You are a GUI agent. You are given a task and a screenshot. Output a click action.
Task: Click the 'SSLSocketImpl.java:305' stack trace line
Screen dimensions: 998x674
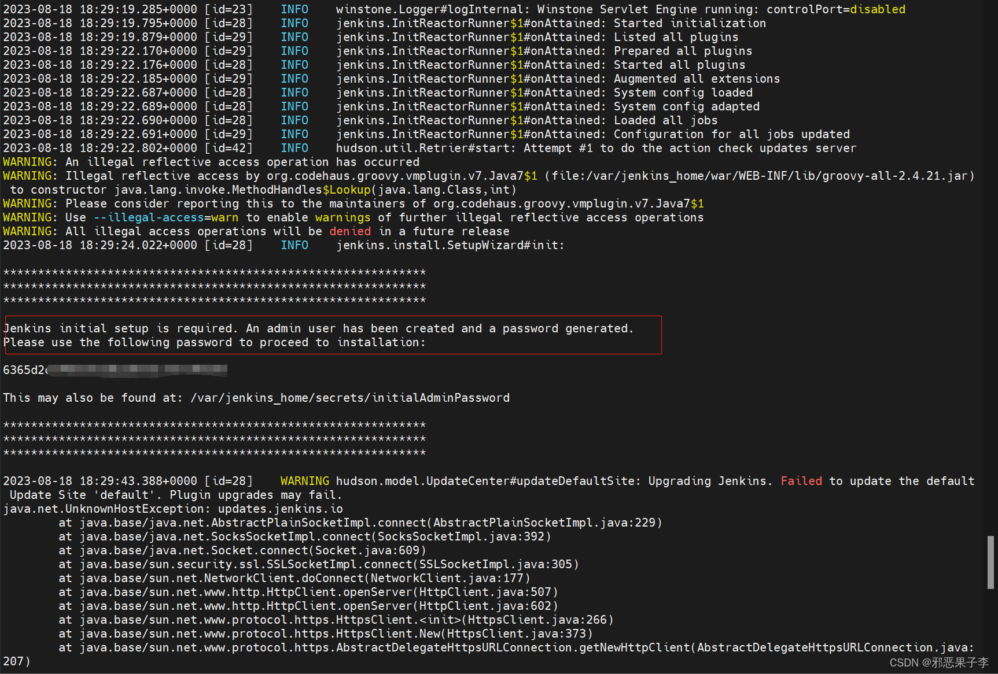pyautogui.click(x=318, y=564)
